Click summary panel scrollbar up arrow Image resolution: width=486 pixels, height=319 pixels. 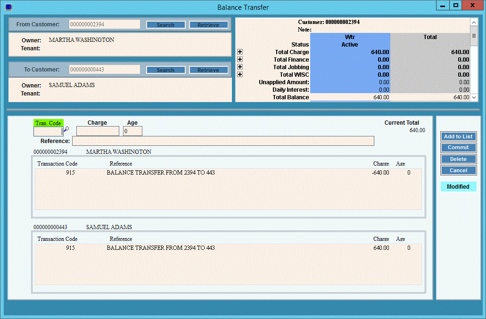pos(474,22)
